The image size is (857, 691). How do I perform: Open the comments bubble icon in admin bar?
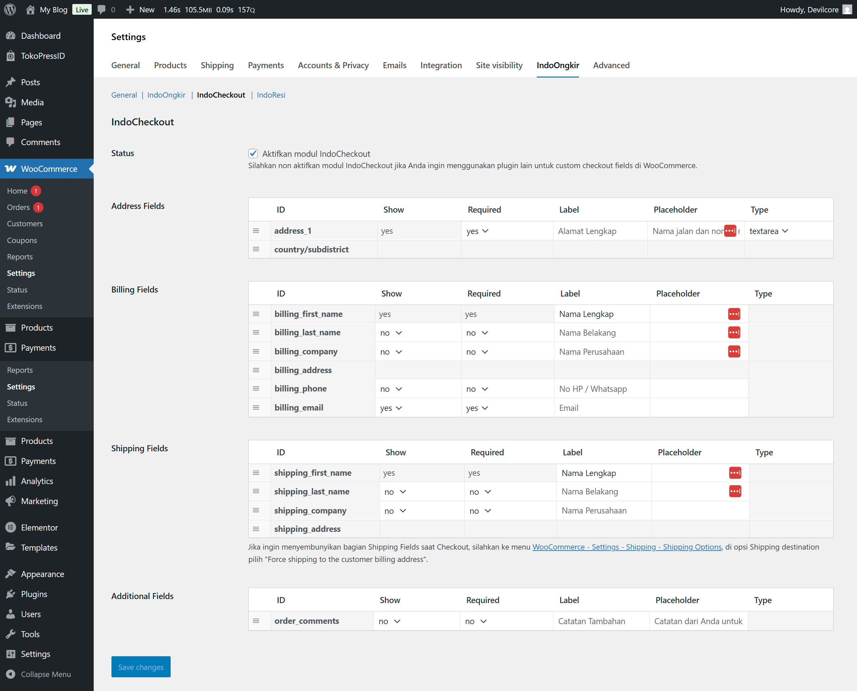pos(102,10)
